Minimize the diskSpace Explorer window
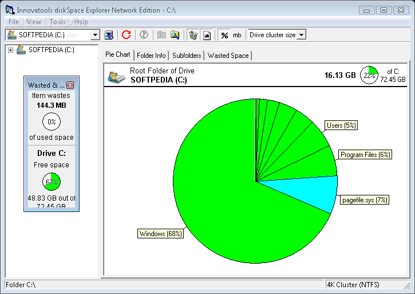Screen dimensions: 415x294 (366, 10)
